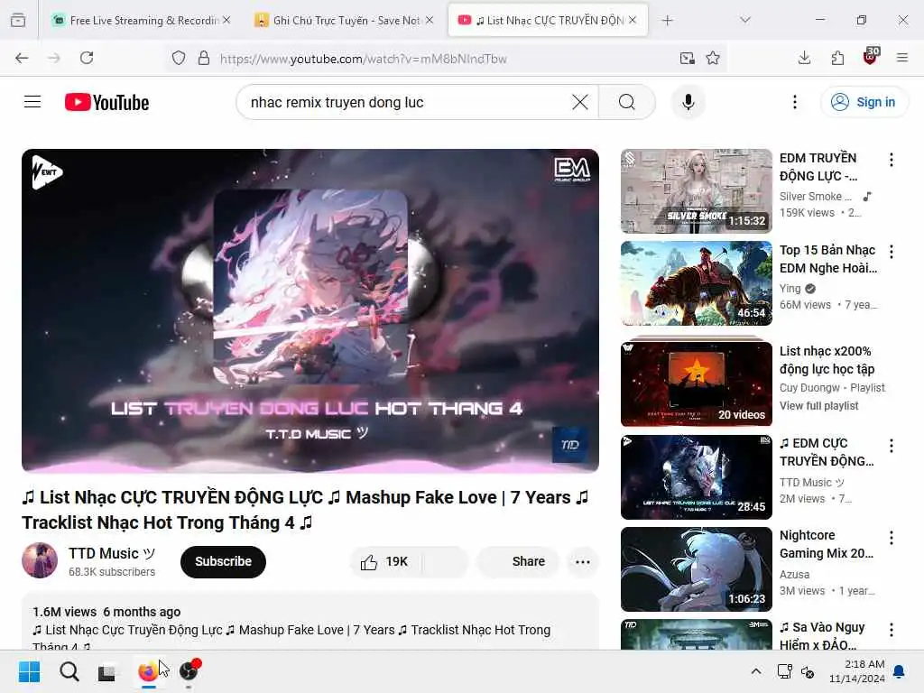Open Nightcore Gaming Mix 1:06:23 thumbnail
This screenshot has height=693, width=924.
tap(696, 568)
